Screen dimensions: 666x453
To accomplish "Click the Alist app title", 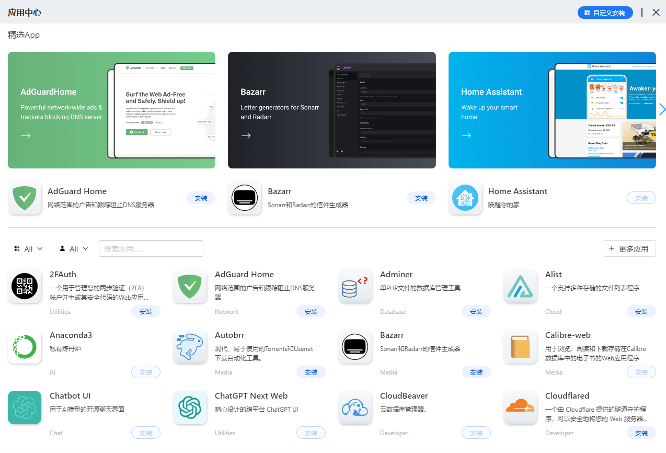I will click(554, 274).
